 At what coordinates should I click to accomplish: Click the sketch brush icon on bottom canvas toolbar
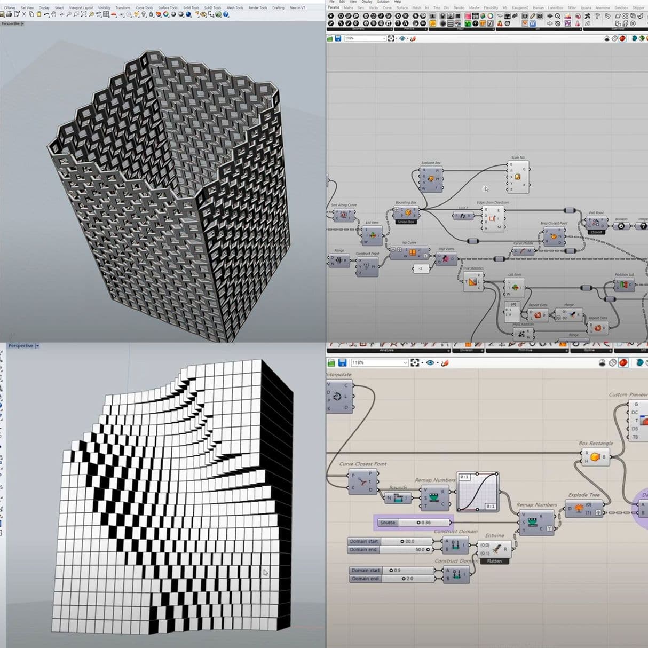[x=445, y=362]
